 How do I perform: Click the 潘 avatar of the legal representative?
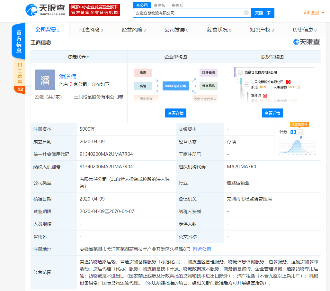click(x=45, y=80)
